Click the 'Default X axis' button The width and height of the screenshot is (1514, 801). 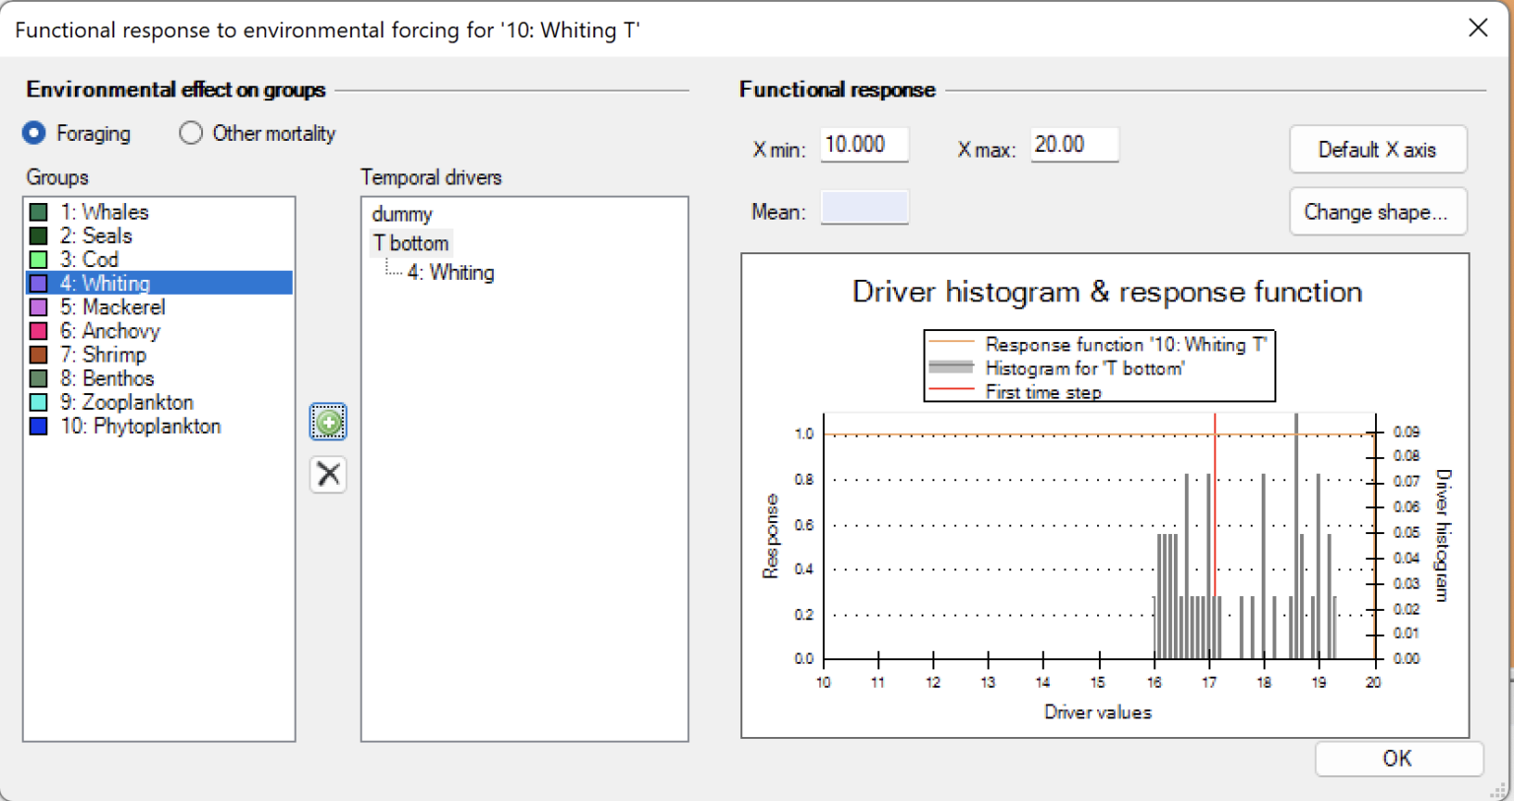coord(1377,149)
